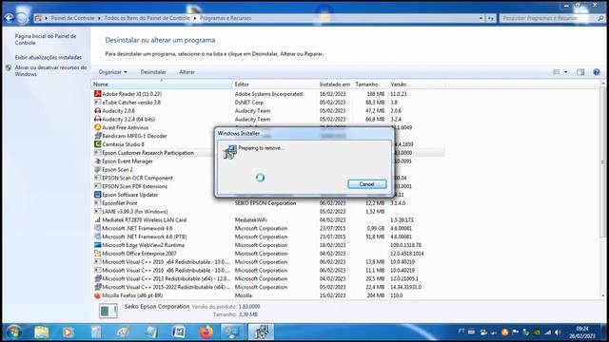This screenshot has height=342, width=609.
Task: Open Windows Media Player from taskbar
Action: (68, 332)
